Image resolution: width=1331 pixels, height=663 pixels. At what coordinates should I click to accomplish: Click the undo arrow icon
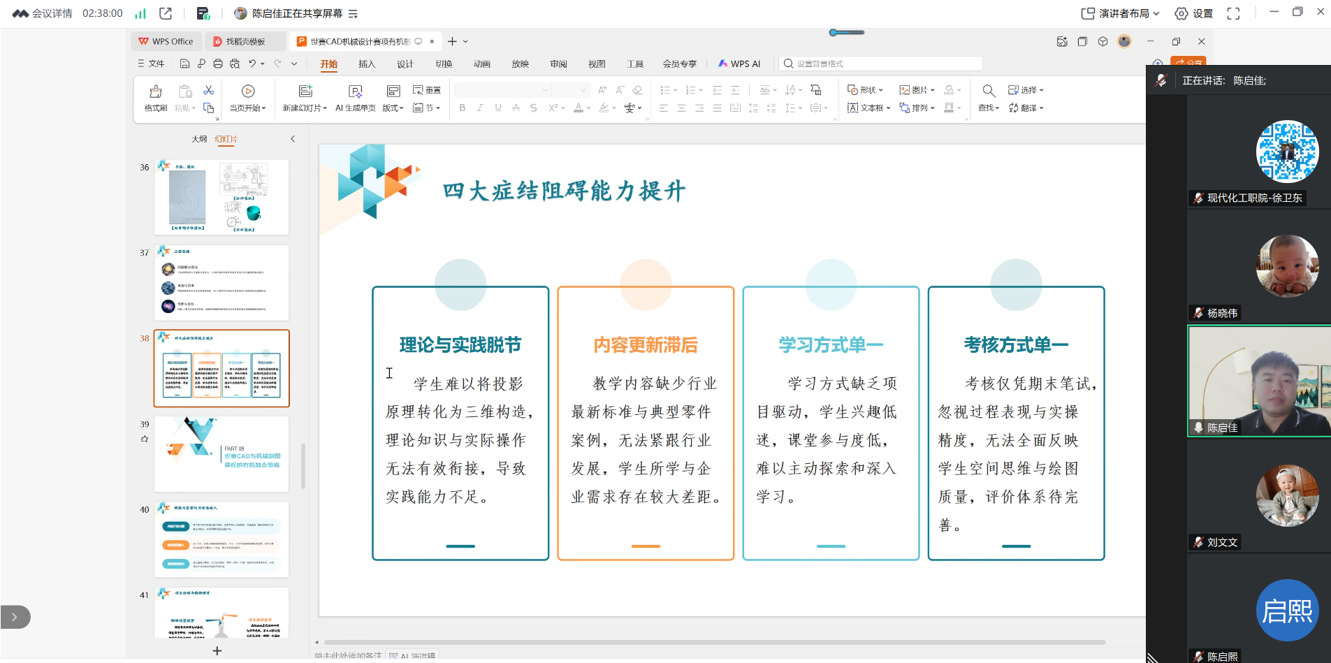coord(252,64)
